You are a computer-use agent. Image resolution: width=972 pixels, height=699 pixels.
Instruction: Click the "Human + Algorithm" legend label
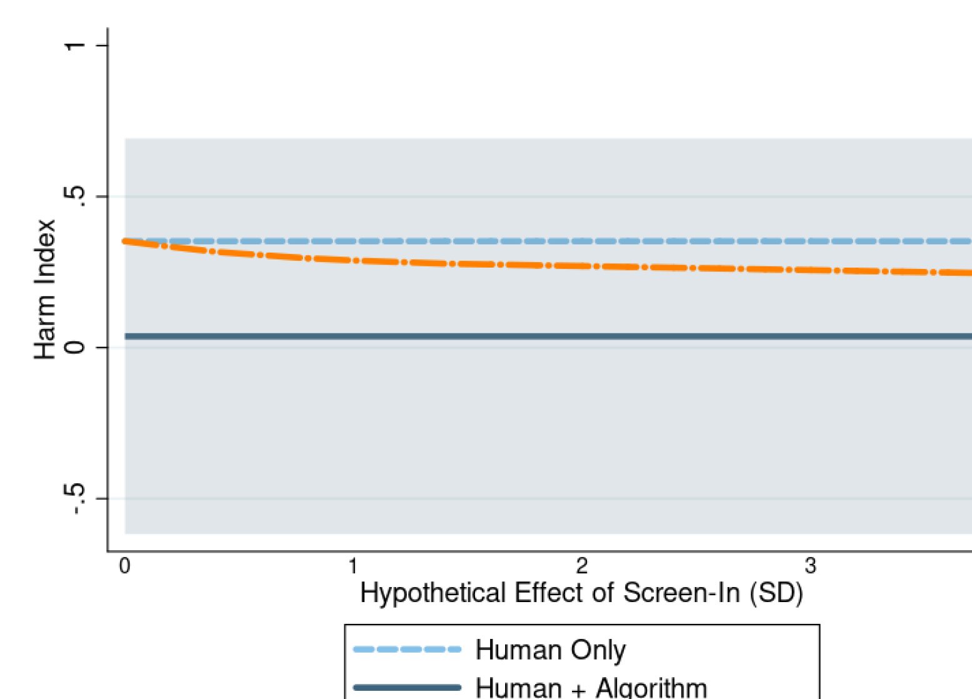click(591, 688)
